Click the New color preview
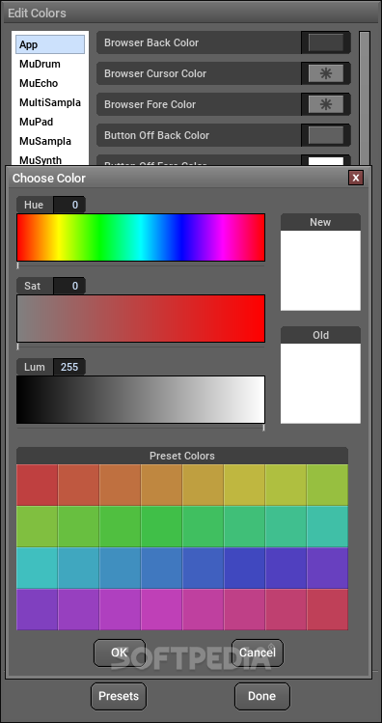Screen dimensions: 382x723 tap(320, 270)
